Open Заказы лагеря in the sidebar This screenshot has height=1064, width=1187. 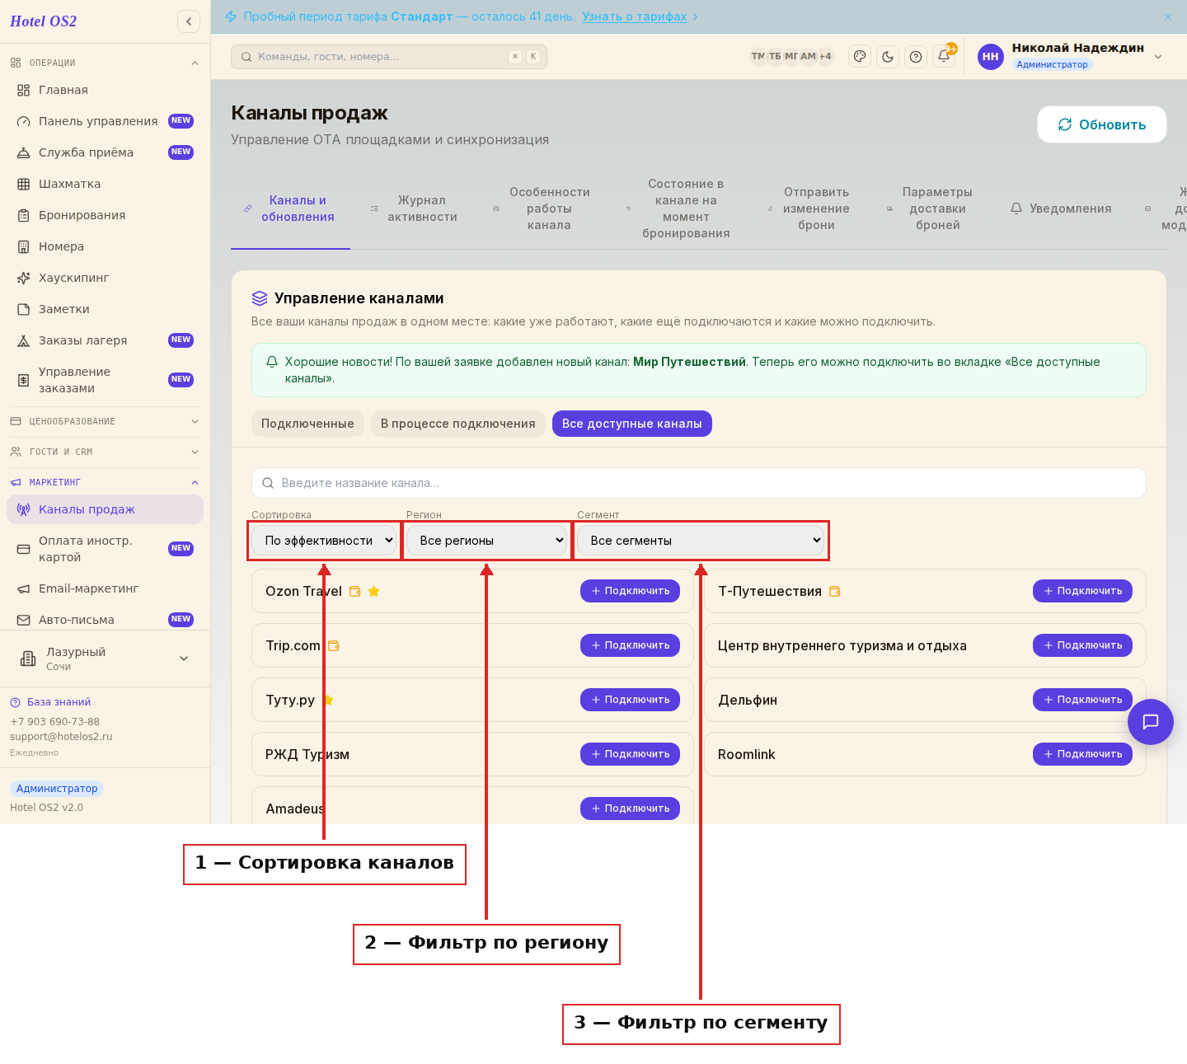pos(105,340)
